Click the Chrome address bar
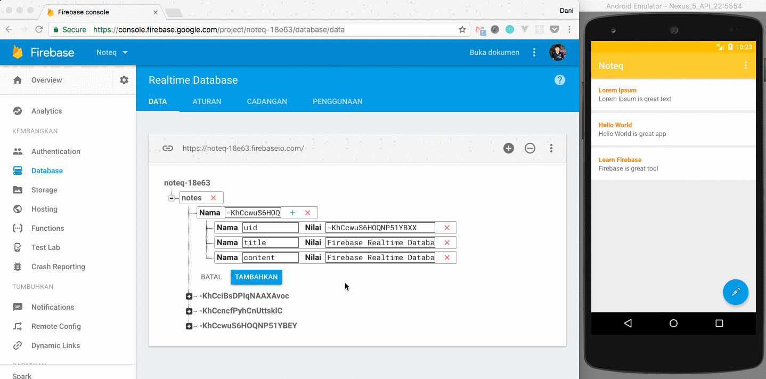The image size is (766, 379). pos(259,30)
